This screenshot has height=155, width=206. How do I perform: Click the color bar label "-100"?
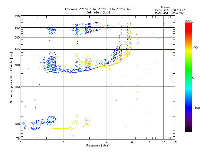196,108
